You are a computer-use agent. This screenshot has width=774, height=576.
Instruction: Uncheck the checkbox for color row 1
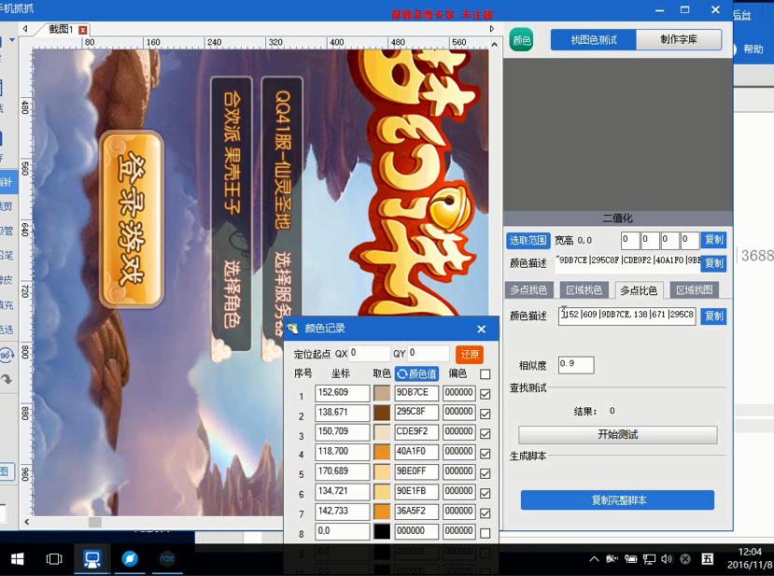coord(485,394)
